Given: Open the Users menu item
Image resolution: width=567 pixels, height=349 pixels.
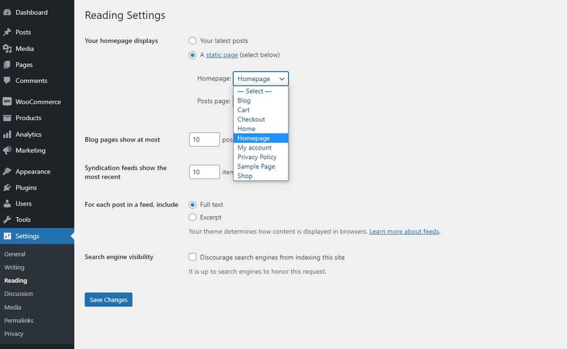Looking at the screenshot, I should [37, 203].
